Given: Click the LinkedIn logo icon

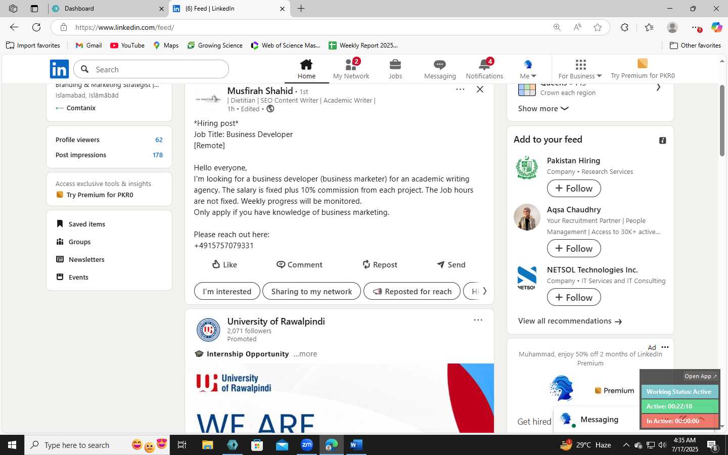Looking at the screenshot, I should [59, 69].
